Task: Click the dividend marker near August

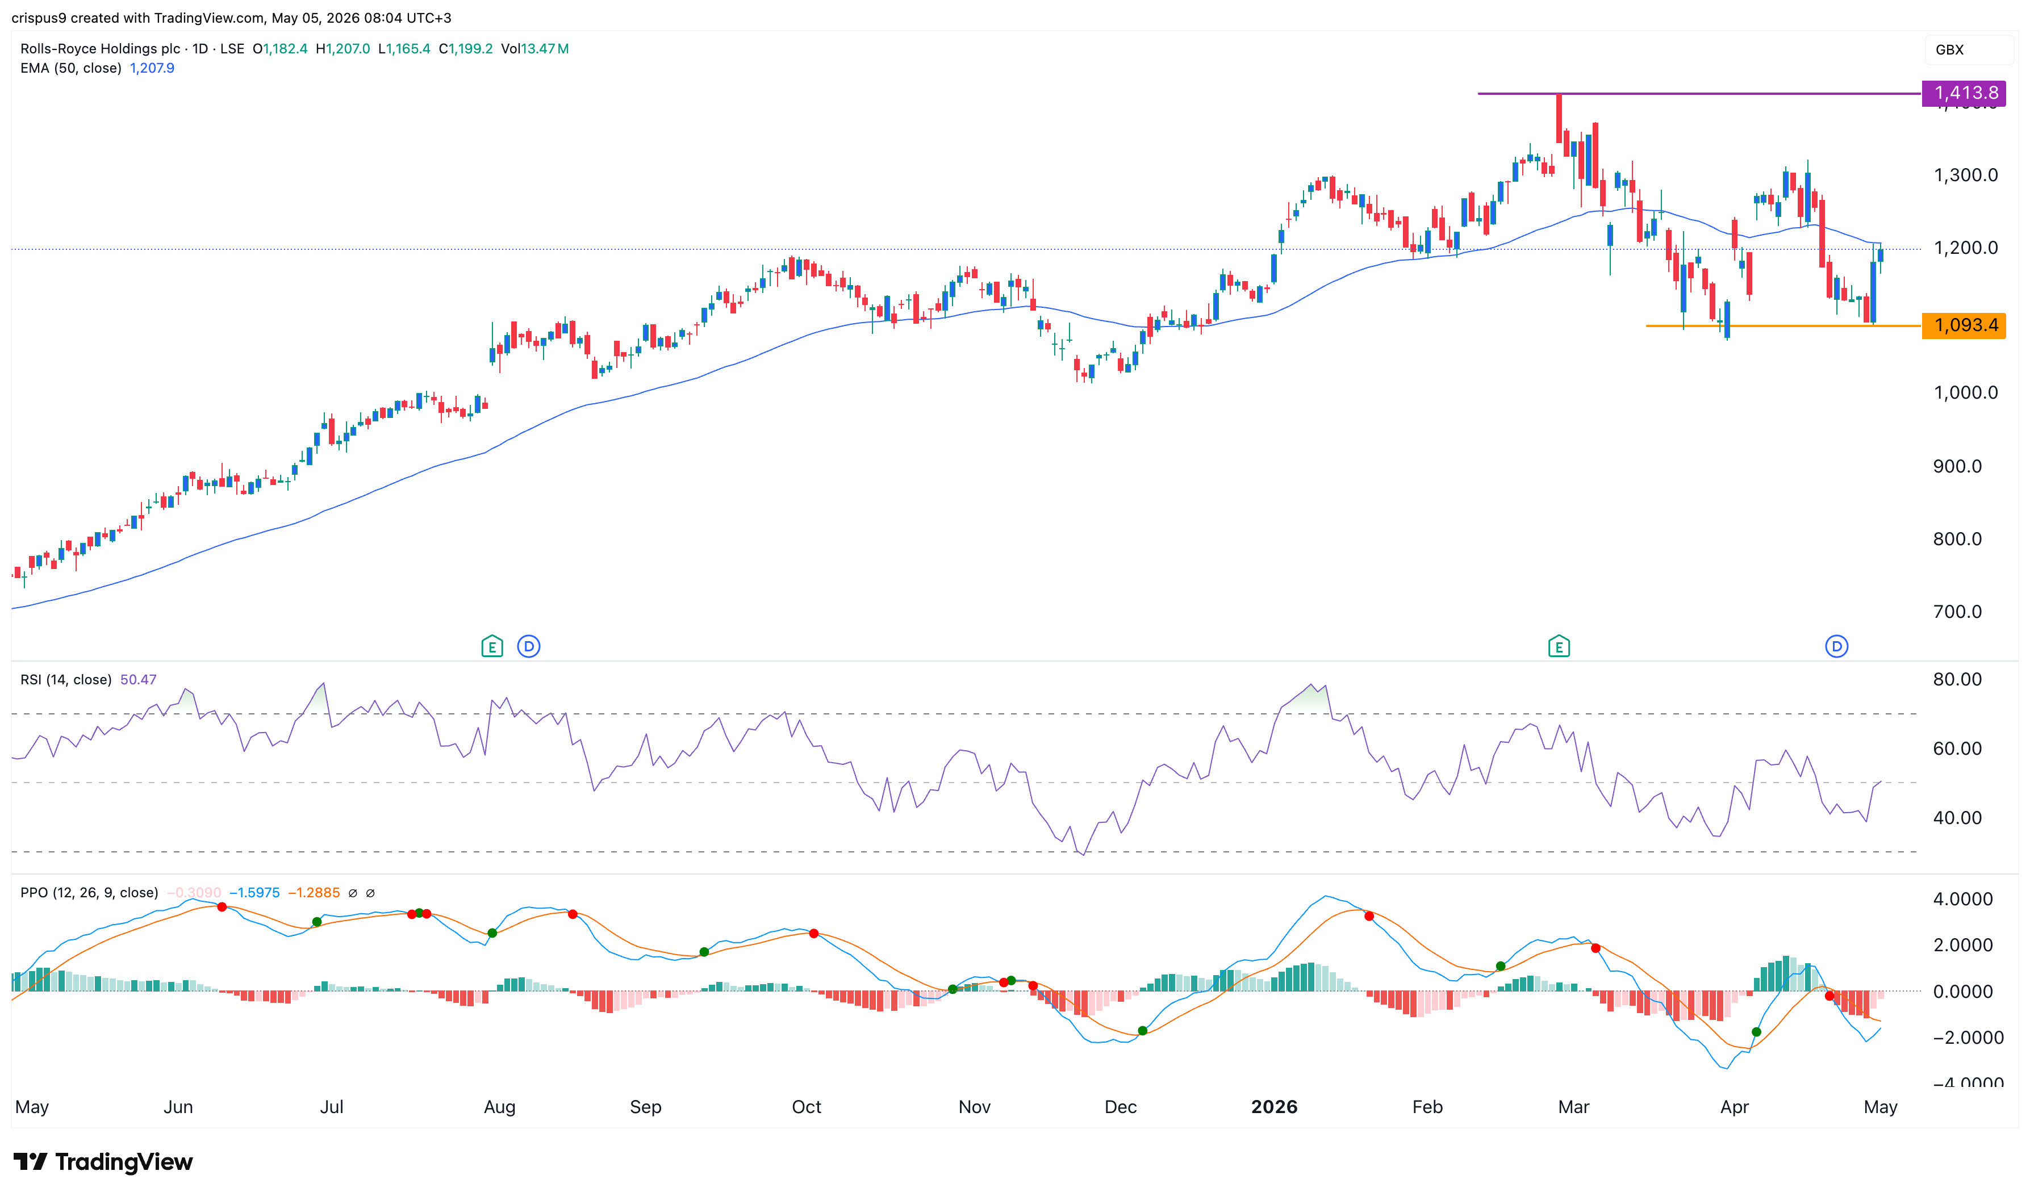Action: (529, 646)
